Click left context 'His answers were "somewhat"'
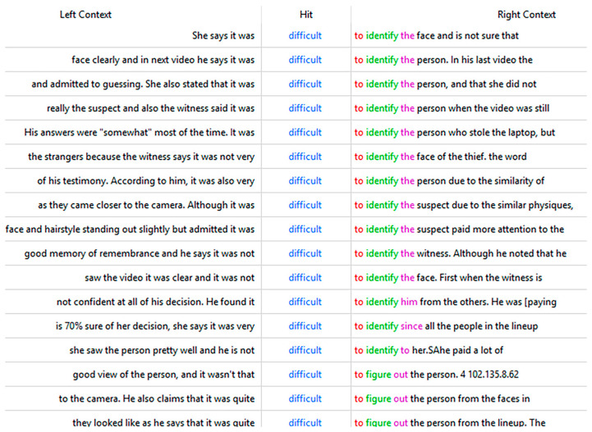 (88, 132)
